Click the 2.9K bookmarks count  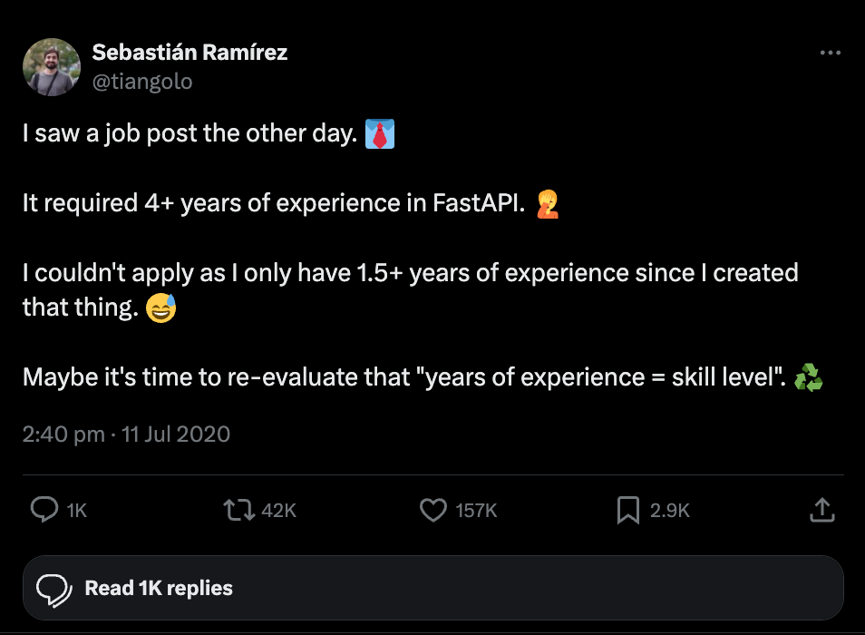coord(670,511)
